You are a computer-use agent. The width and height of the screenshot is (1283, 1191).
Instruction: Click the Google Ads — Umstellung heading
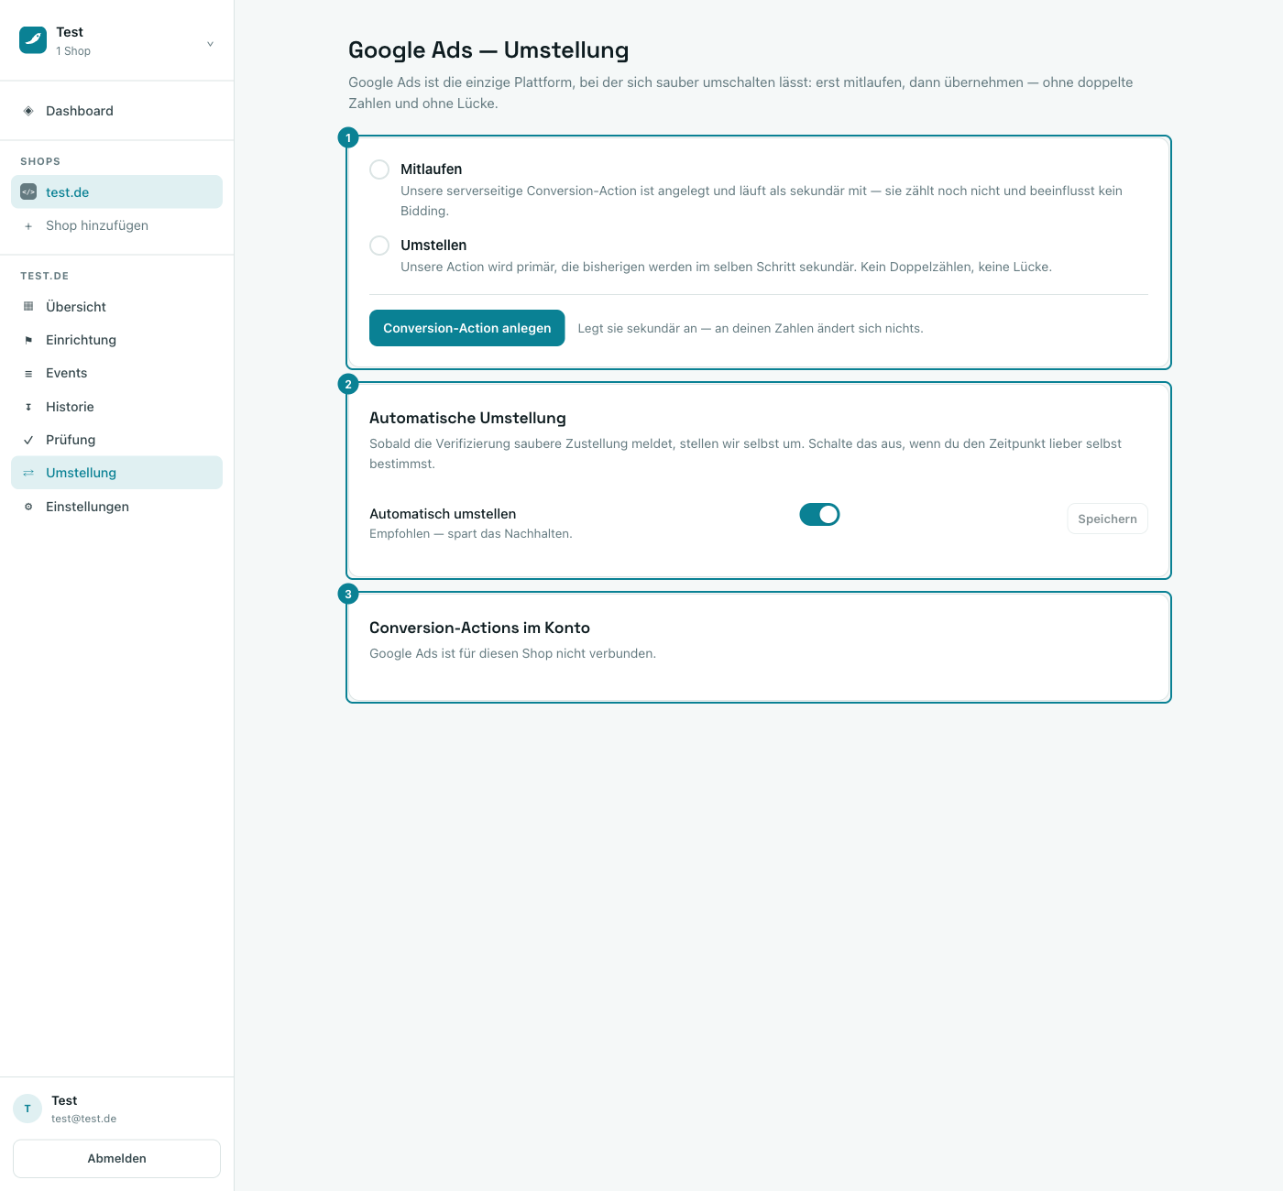click(488, 50)
